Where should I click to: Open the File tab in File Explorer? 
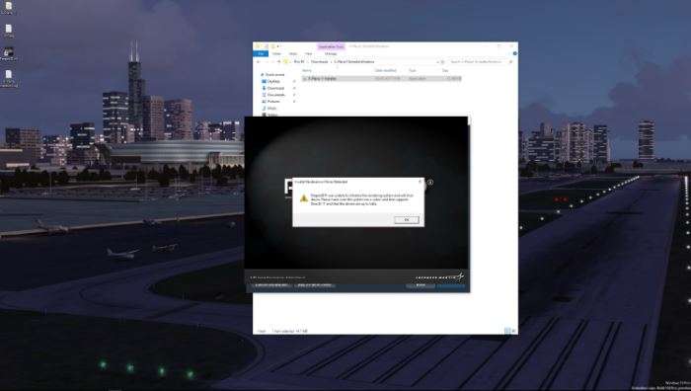pyautogui.click(x=261, y=53)
